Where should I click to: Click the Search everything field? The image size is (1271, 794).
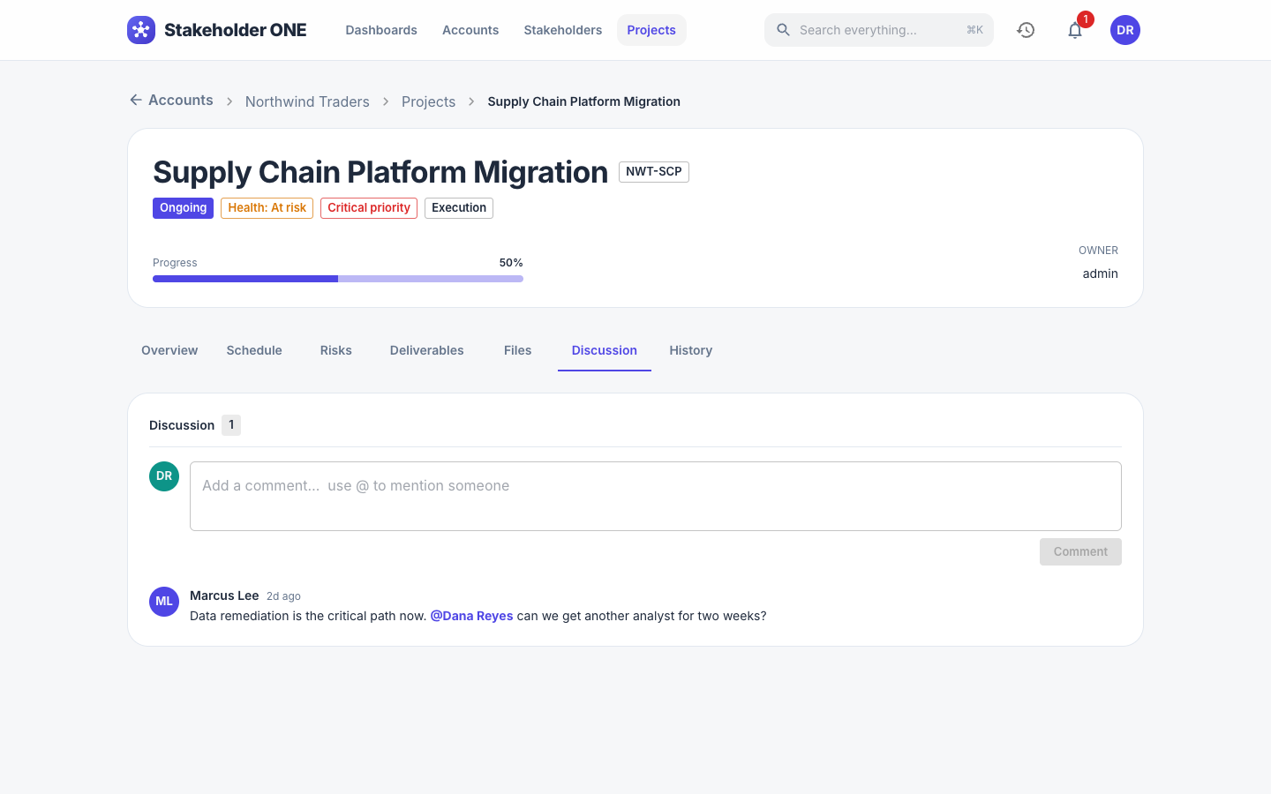point(879,30)
